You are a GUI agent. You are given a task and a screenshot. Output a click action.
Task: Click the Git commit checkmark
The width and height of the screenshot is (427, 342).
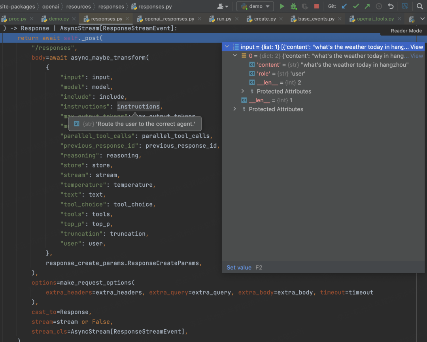click(356, 6)
